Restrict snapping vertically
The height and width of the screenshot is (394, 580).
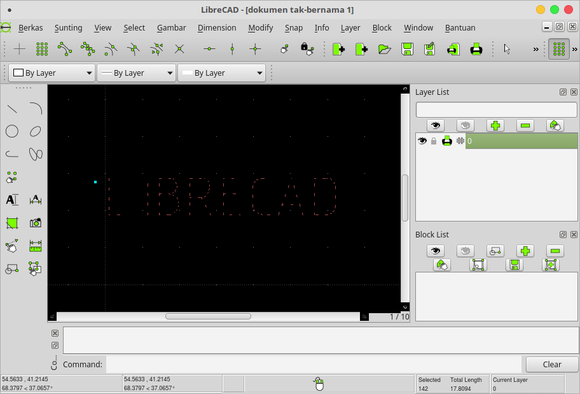coord(232,49)
